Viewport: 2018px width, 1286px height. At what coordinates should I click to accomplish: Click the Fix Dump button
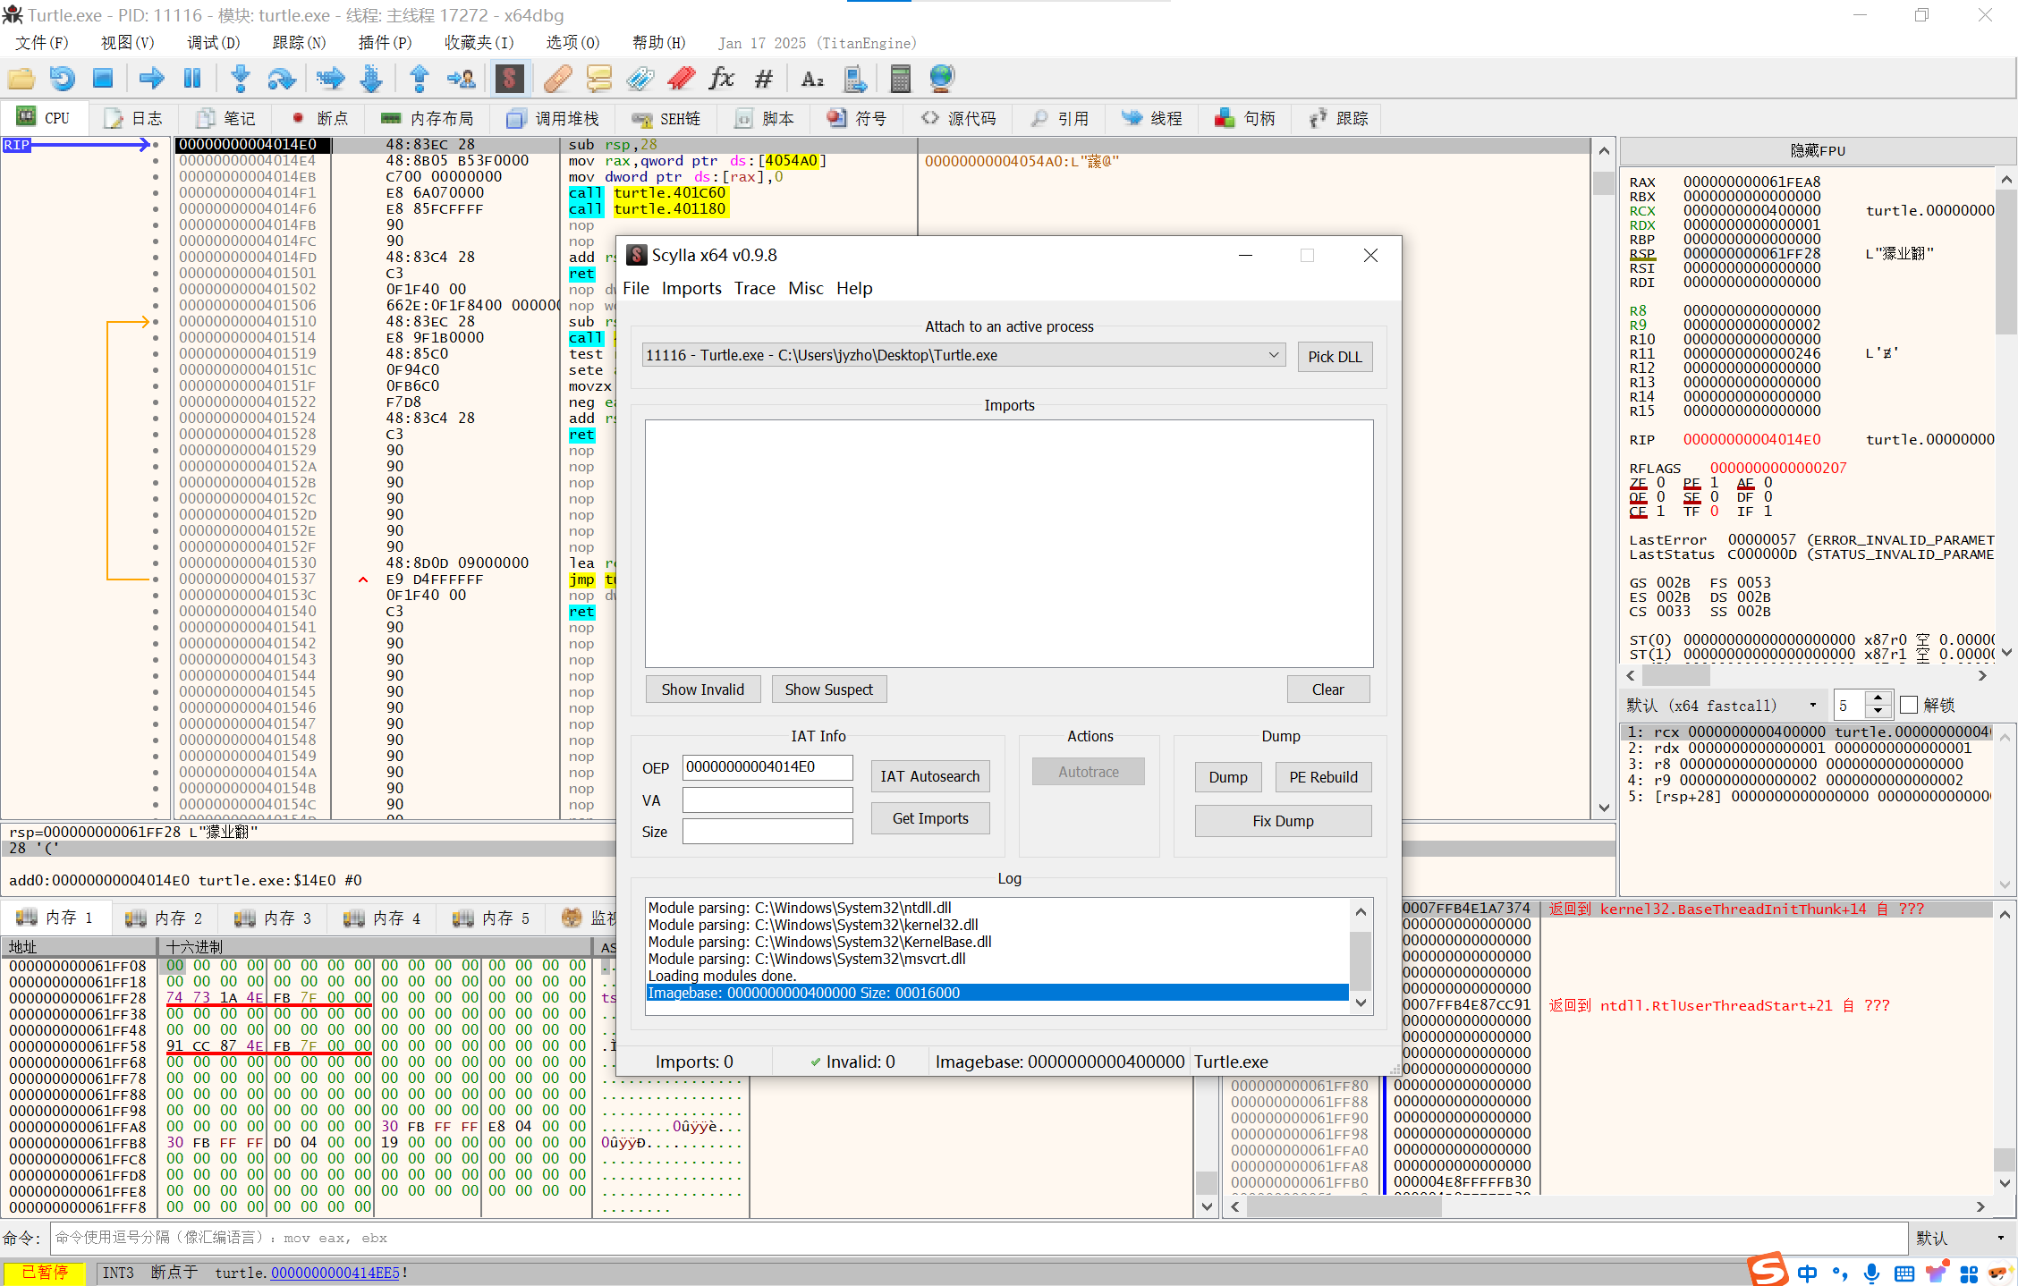coord(1283,821)
